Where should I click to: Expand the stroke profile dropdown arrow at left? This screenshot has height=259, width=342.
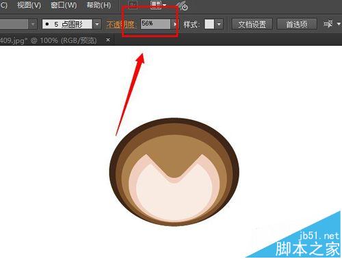(x=34, y=24)
